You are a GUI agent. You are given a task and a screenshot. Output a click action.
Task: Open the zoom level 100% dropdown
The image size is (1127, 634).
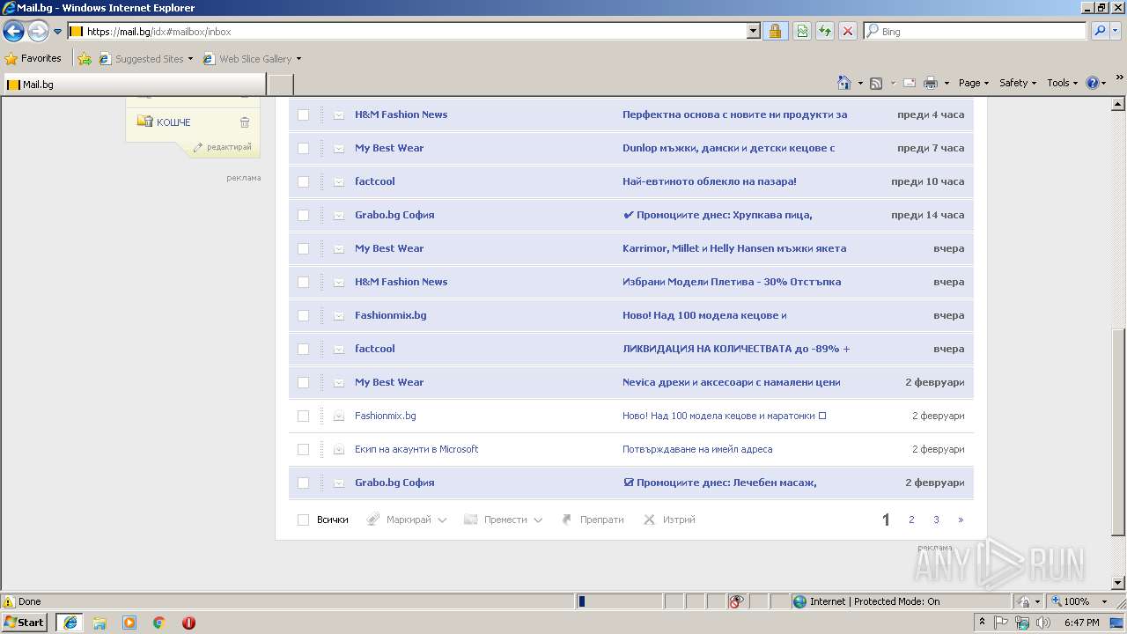pyautogui.click(x=1104, y=601)
